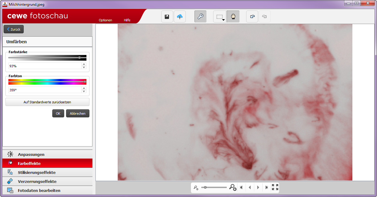Click the Farbton rainbow hue slider
377x197 pixels.
tap(47, 82)
